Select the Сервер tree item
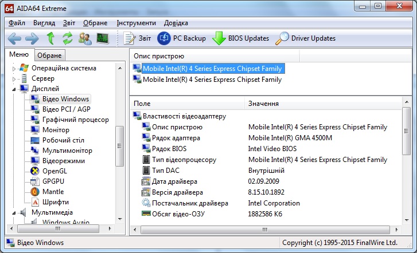Viewport: 417px width, 253px height. tap(43, 78)
